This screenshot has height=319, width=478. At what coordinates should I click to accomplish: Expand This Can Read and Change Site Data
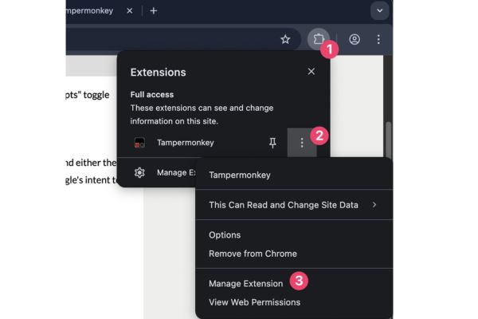[294, 205]
